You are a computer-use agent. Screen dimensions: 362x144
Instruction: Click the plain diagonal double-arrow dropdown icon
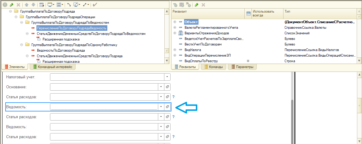click(x=86, y=5)
